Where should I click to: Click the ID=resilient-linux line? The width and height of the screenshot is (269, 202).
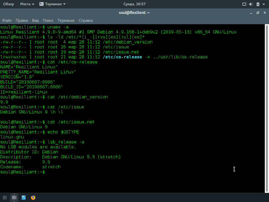[x=24, y=92]
